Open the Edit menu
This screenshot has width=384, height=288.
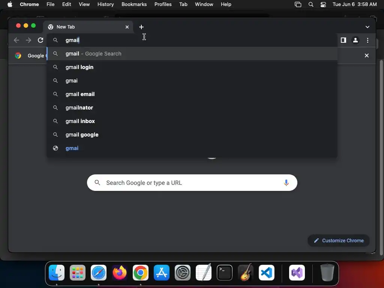pyautogui.click(x=66, y=4)
